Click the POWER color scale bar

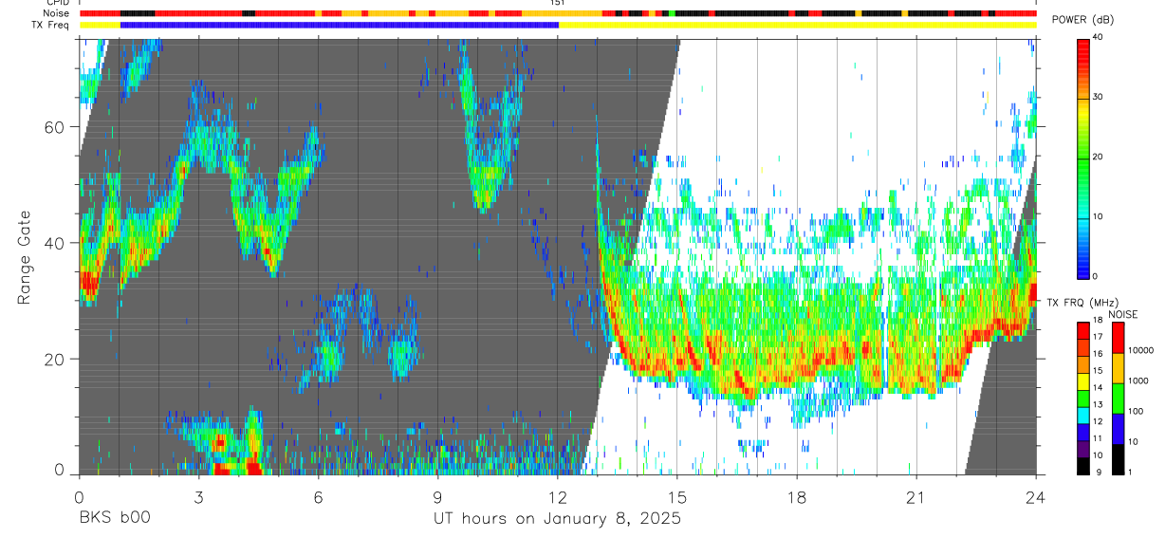tap(1082, 158)
